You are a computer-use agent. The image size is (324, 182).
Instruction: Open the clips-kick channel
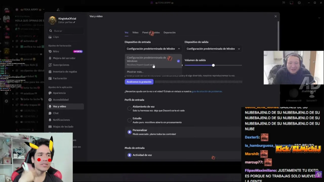click(29, 65)
